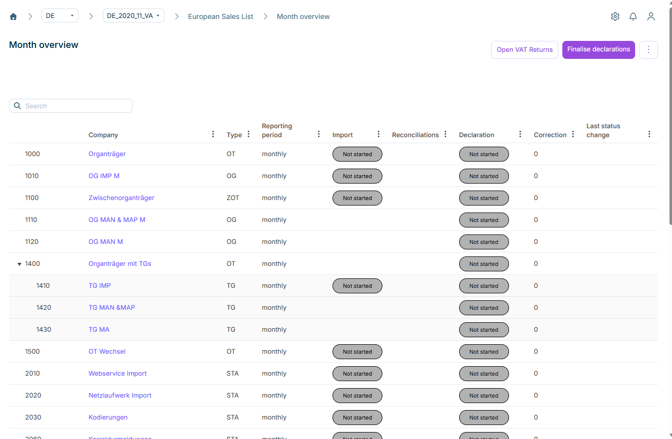Click Import status badge for Webservice Import
672x439 pixels.
point(357,374)
